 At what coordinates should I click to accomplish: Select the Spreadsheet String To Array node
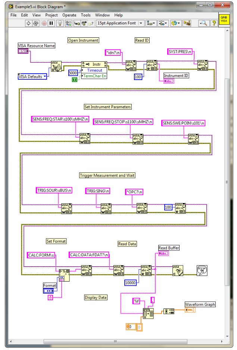pos(148,313)
